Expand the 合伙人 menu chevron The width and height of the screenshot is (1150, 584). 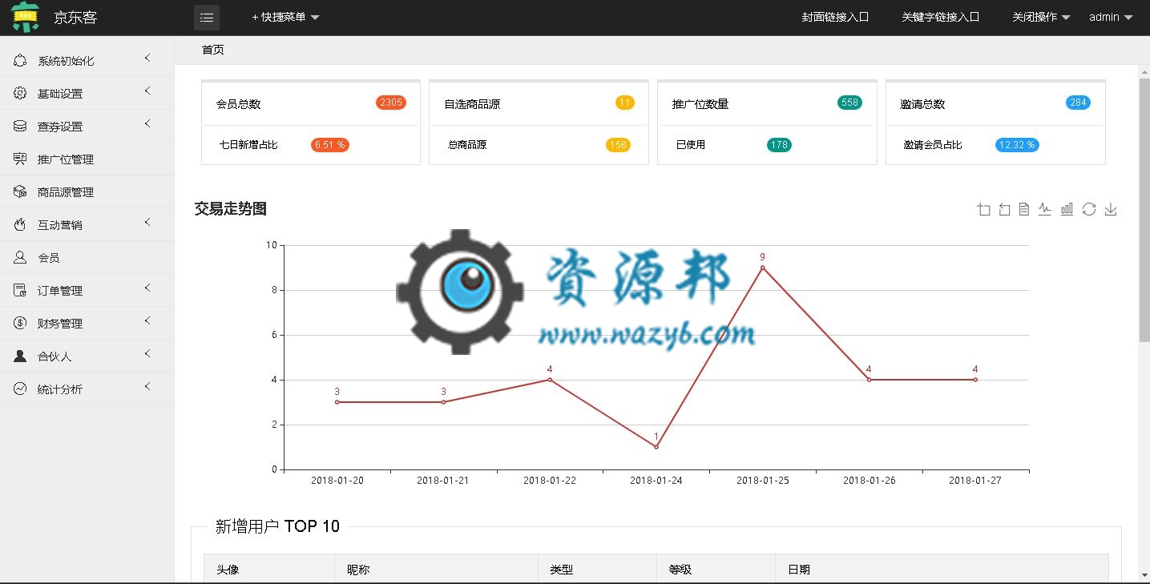point(147,354)
